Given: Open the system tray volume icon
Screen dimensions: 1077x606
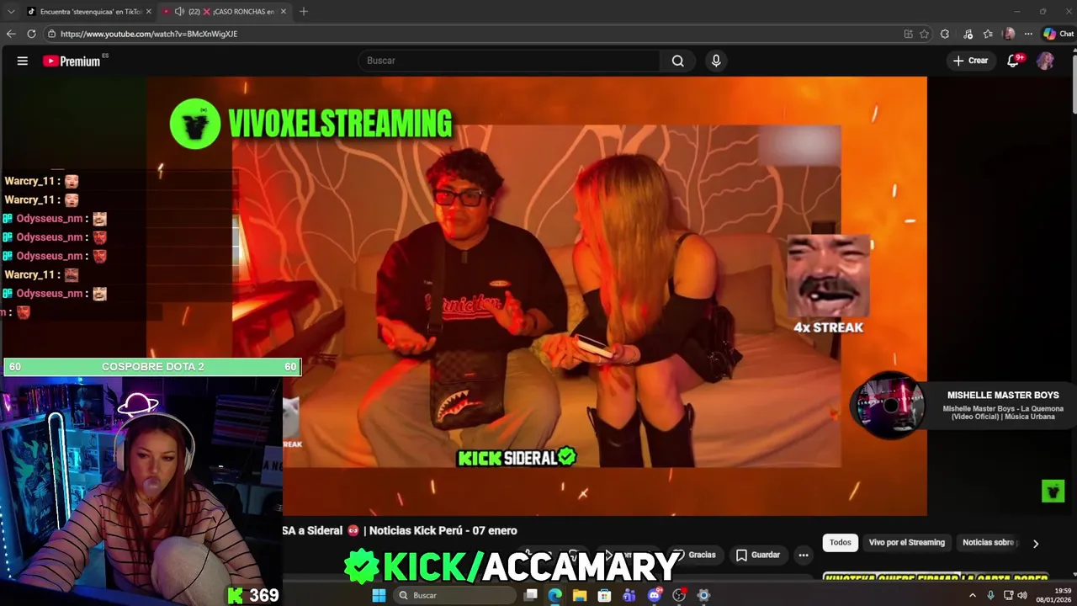Looking at the screenshot, I should 1022,595.
